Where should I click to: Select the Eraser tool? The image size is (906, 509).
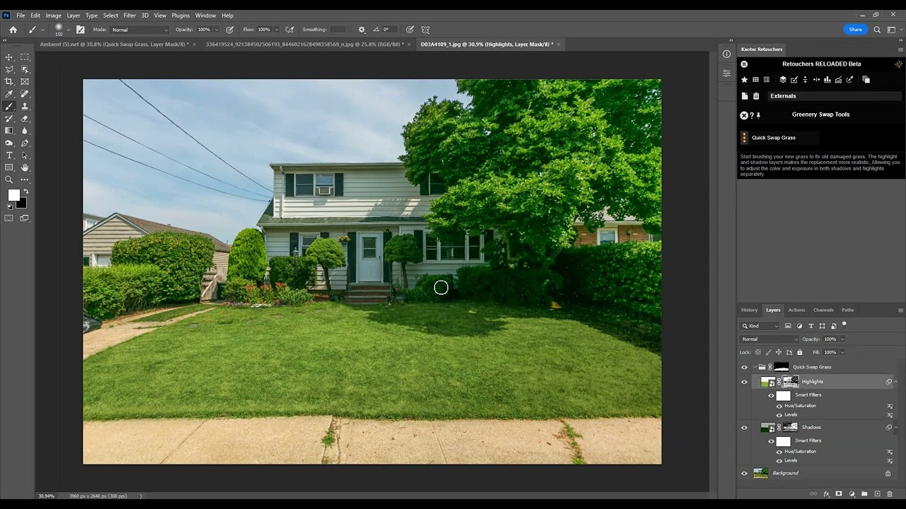pyautogui.click(x=25, y=119)
